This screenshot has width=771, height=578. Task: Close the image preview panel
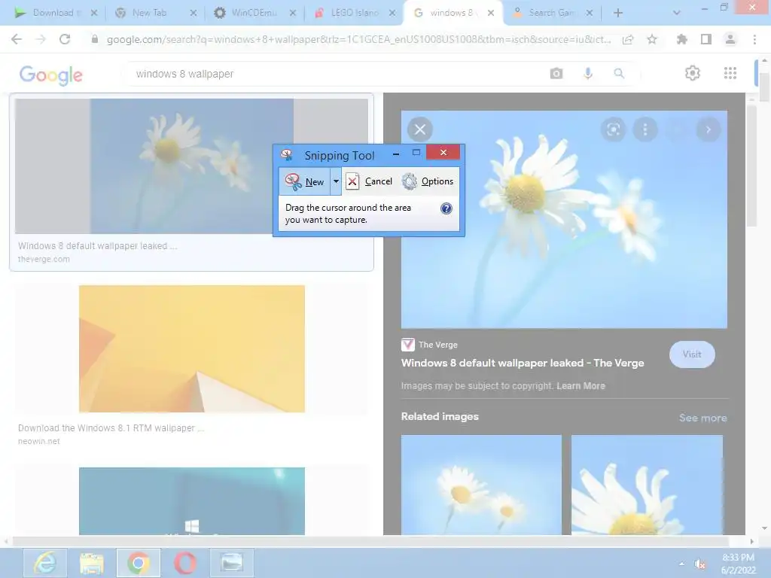tap(420, 129)
